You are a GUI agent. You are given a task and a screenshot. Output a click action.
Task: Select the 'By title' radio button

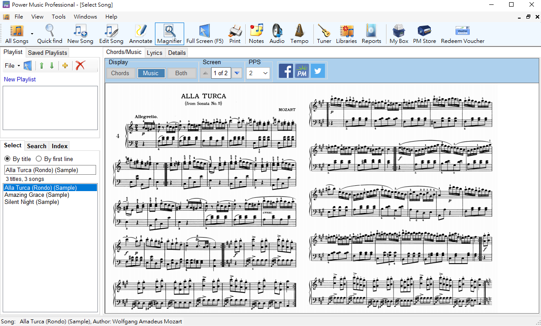8,159
